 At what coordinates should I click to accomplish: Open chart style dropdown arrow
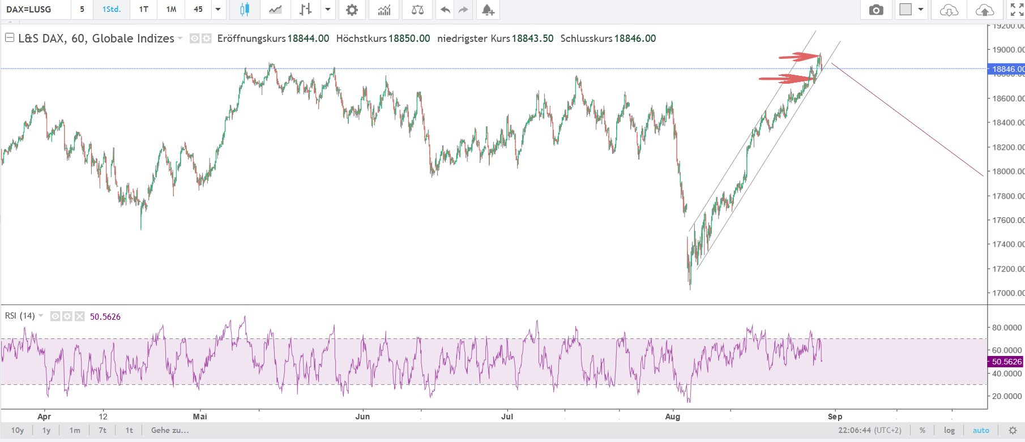(x=328, y=10)
